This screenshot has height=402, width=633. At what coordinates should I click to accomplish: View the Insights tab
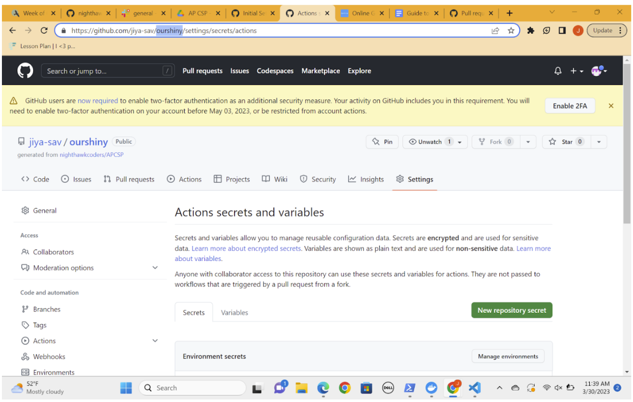[366, 179]
